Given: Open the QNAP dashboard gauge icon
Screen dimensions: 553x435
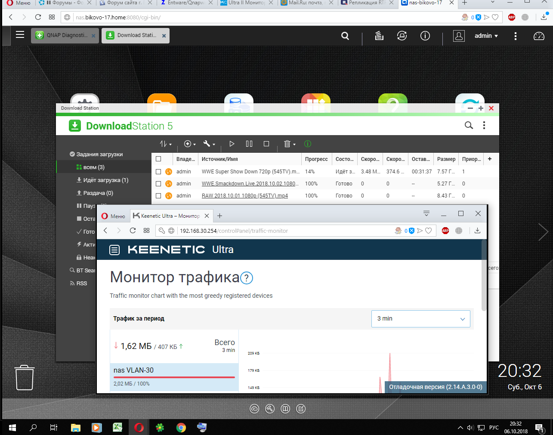Looking at the screenshot, I should click(x=539, y=36).
